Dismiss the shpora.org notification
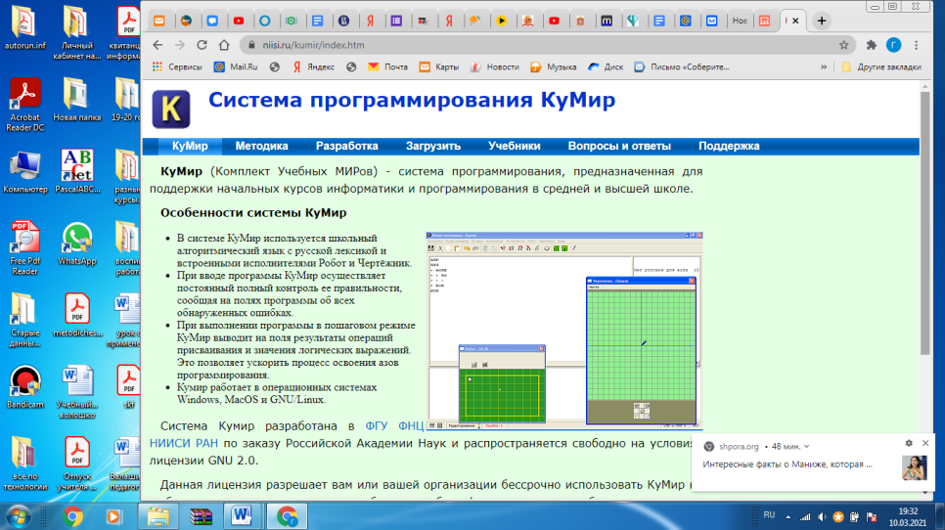 (x=925, y=443)
